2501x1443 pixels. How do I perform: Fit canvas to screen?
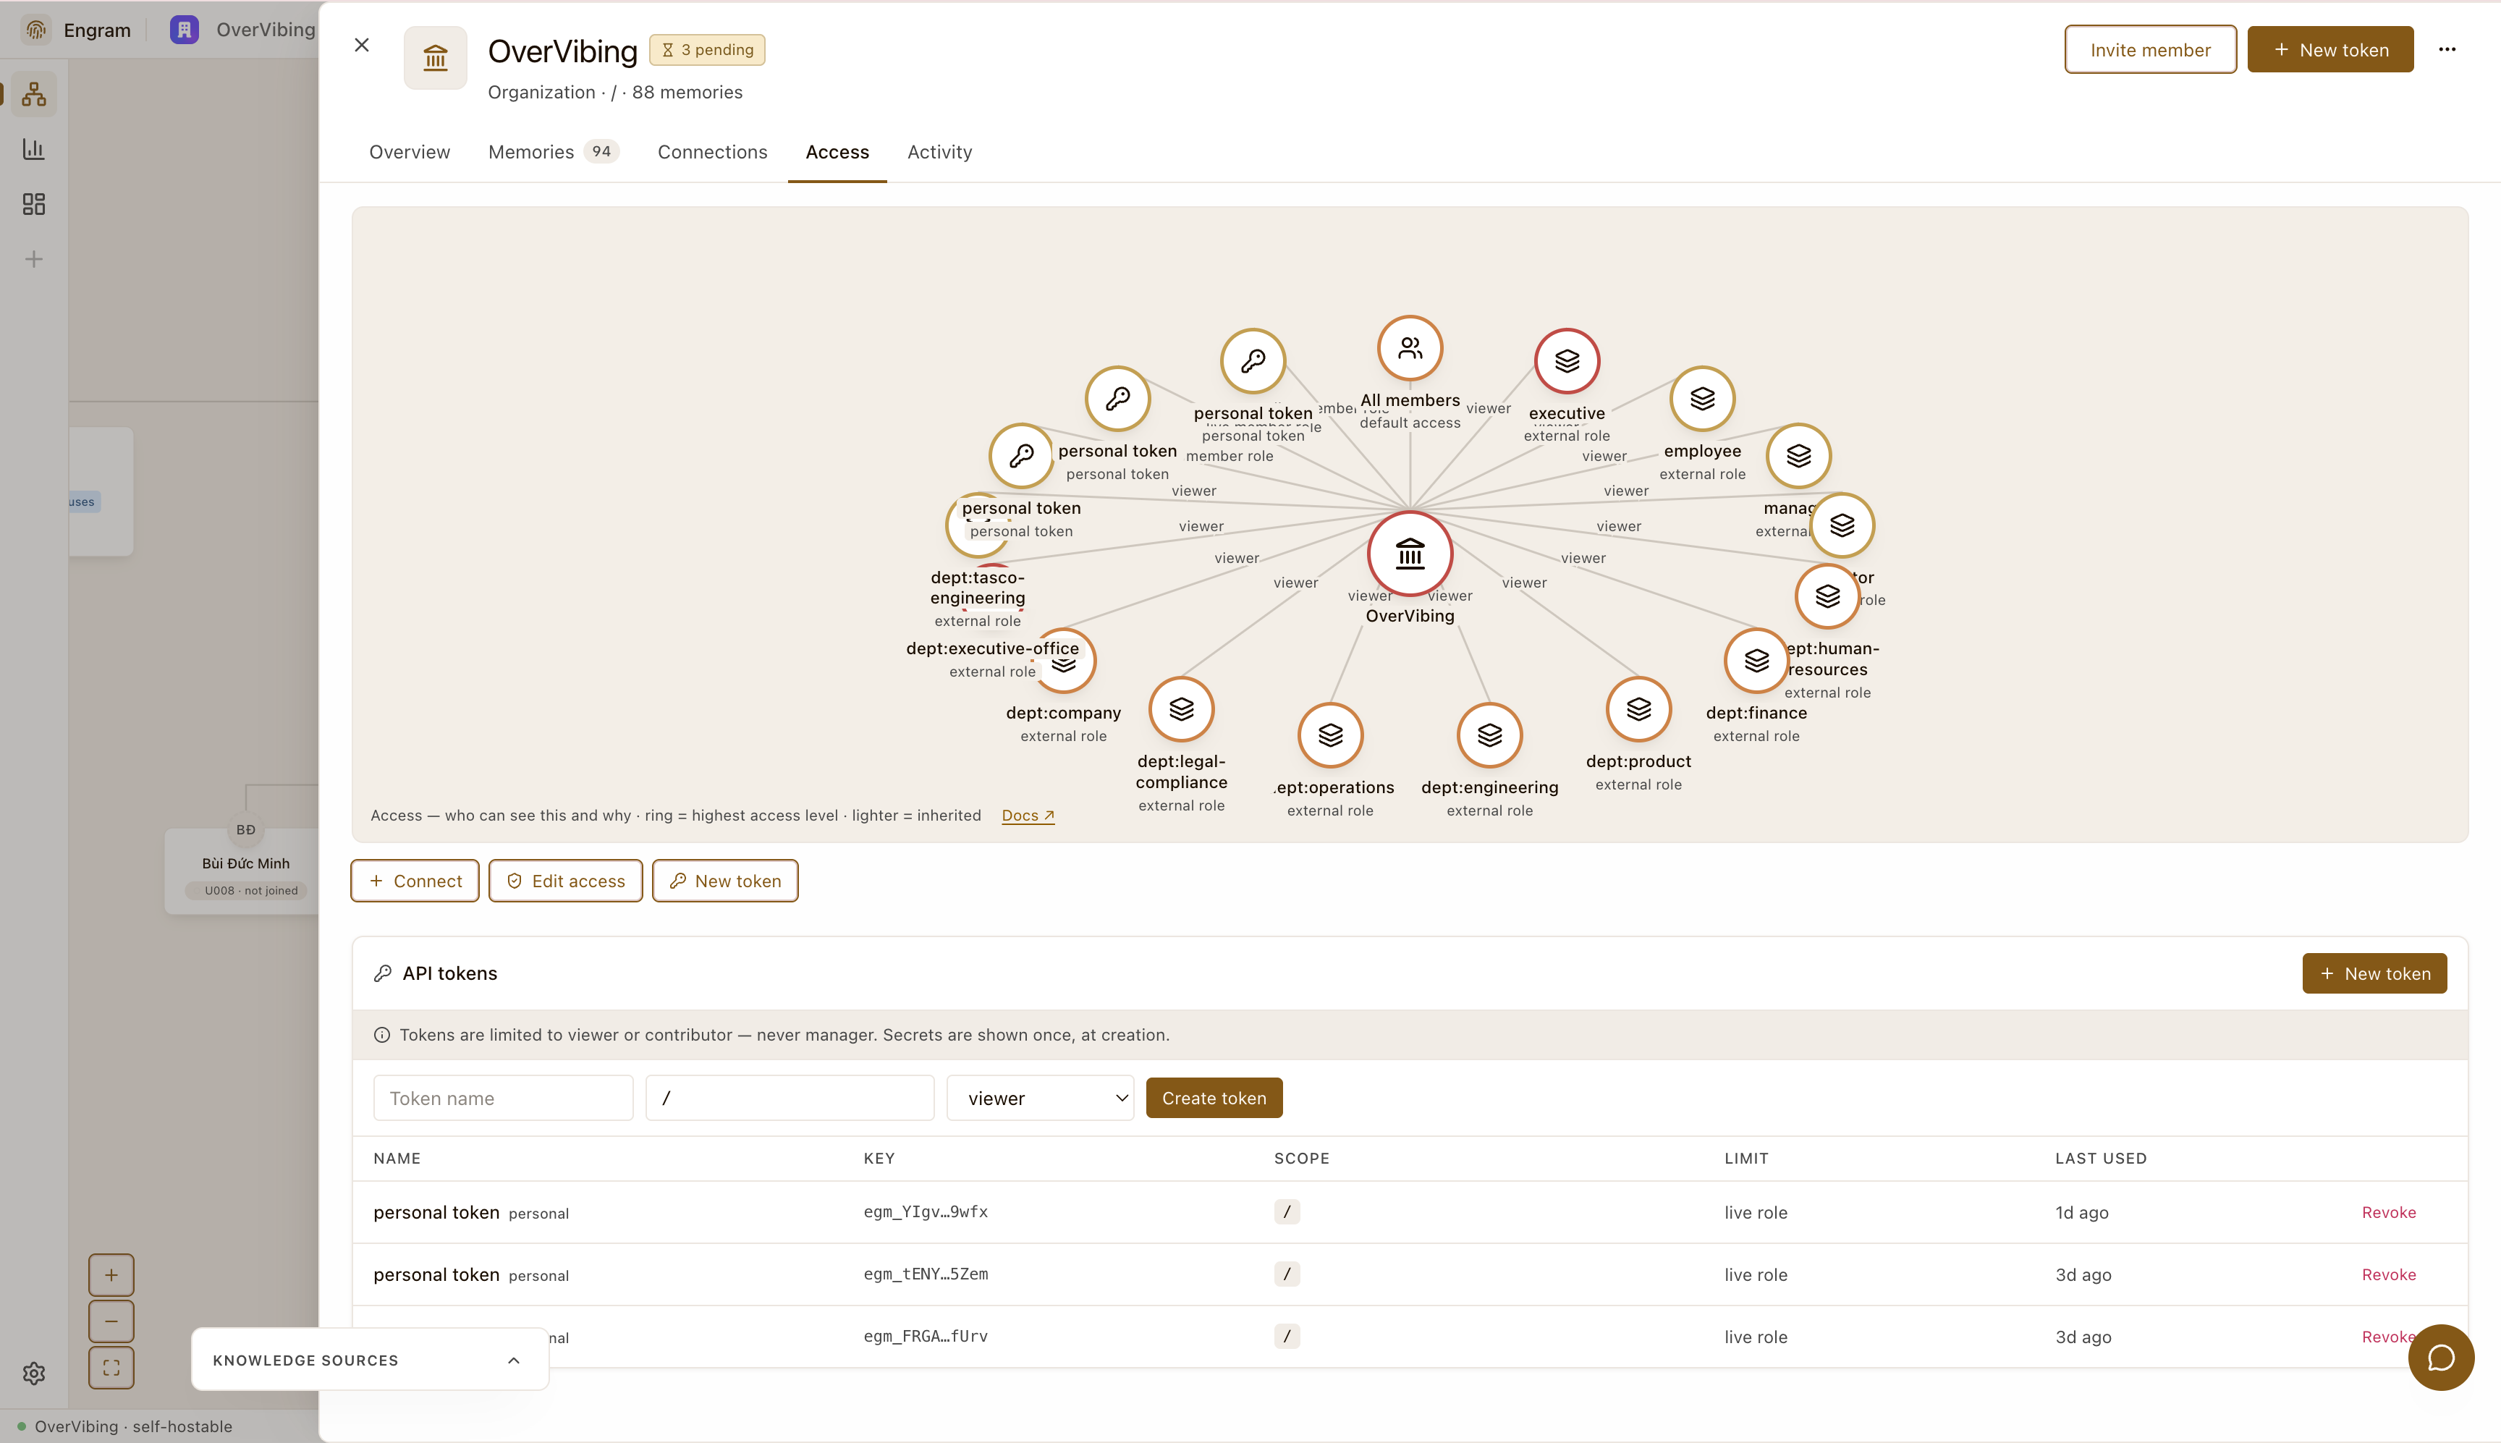[x=111, y=1368]
